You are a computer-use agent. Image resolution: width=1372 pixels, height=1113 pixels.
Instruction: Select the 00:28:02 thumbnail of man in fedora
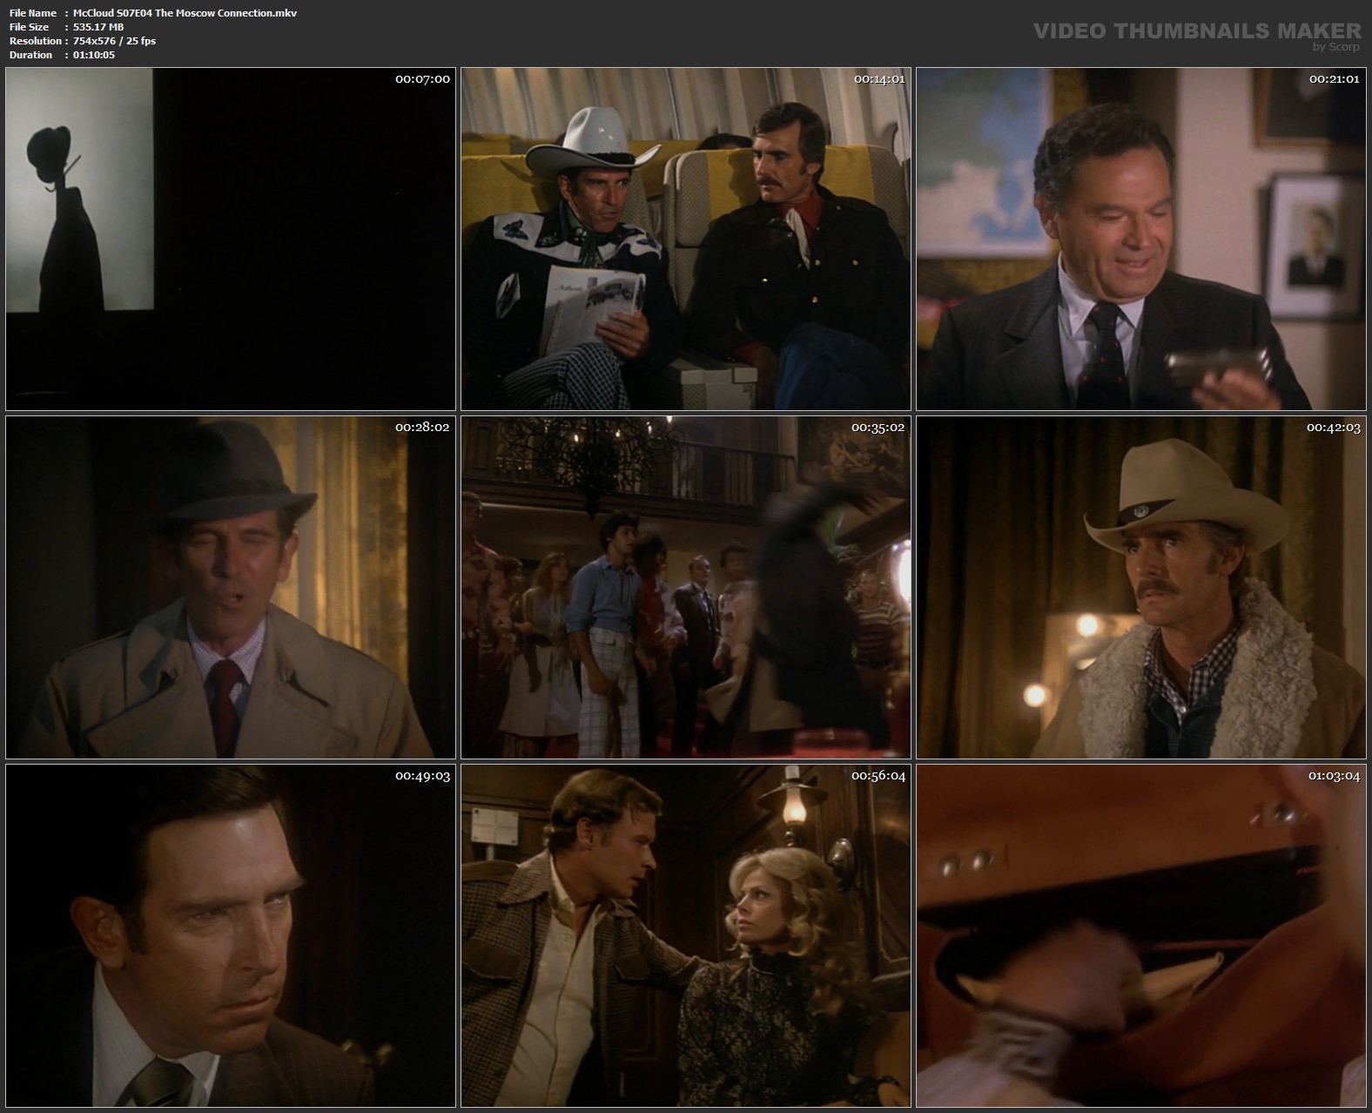click(x=231, y=587)
